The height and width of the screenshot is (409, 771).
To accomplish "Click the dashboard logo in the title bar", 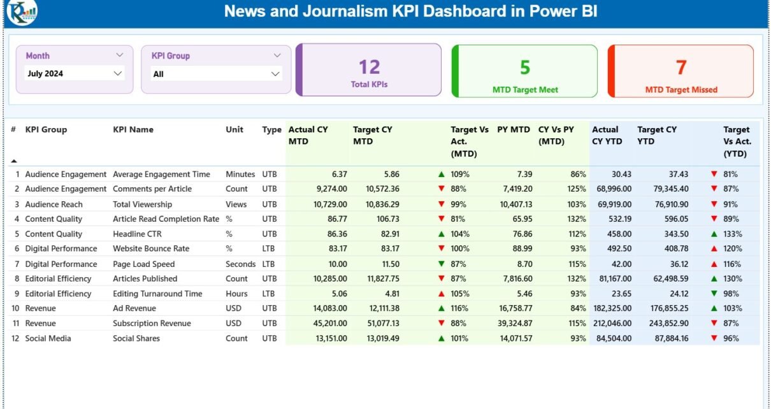I will pos(22,12).
